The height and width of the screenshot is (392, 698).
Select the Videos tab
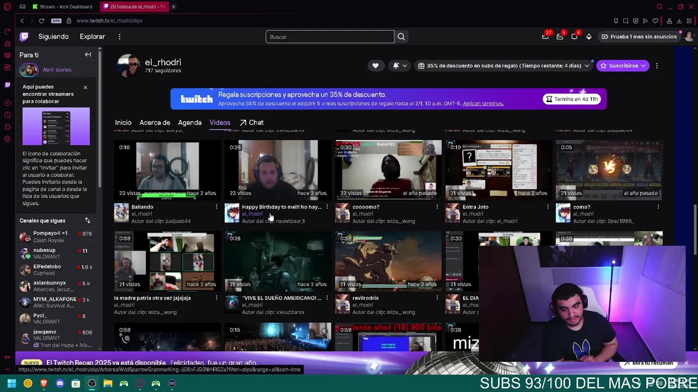220,122
